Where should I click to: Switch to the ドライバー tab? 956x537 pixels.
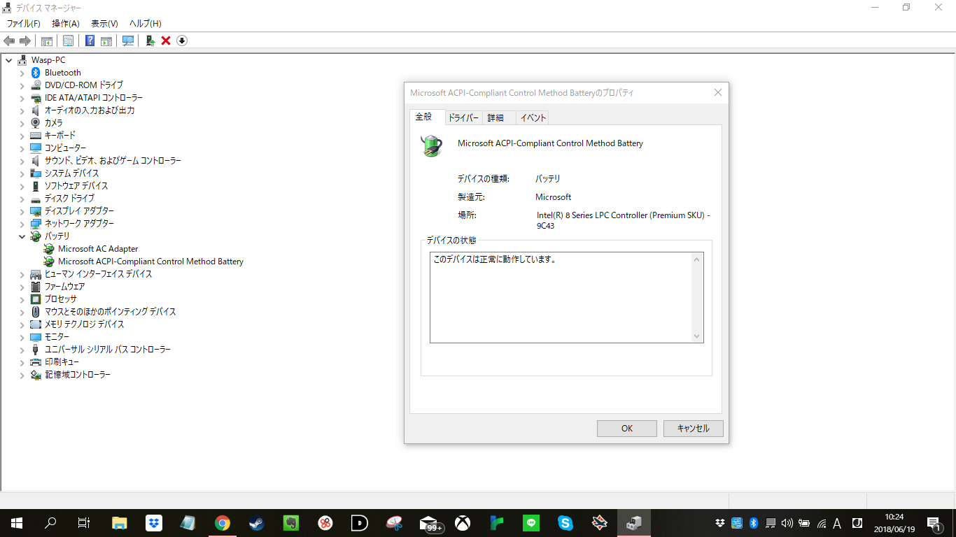click(x=463, y=118)
